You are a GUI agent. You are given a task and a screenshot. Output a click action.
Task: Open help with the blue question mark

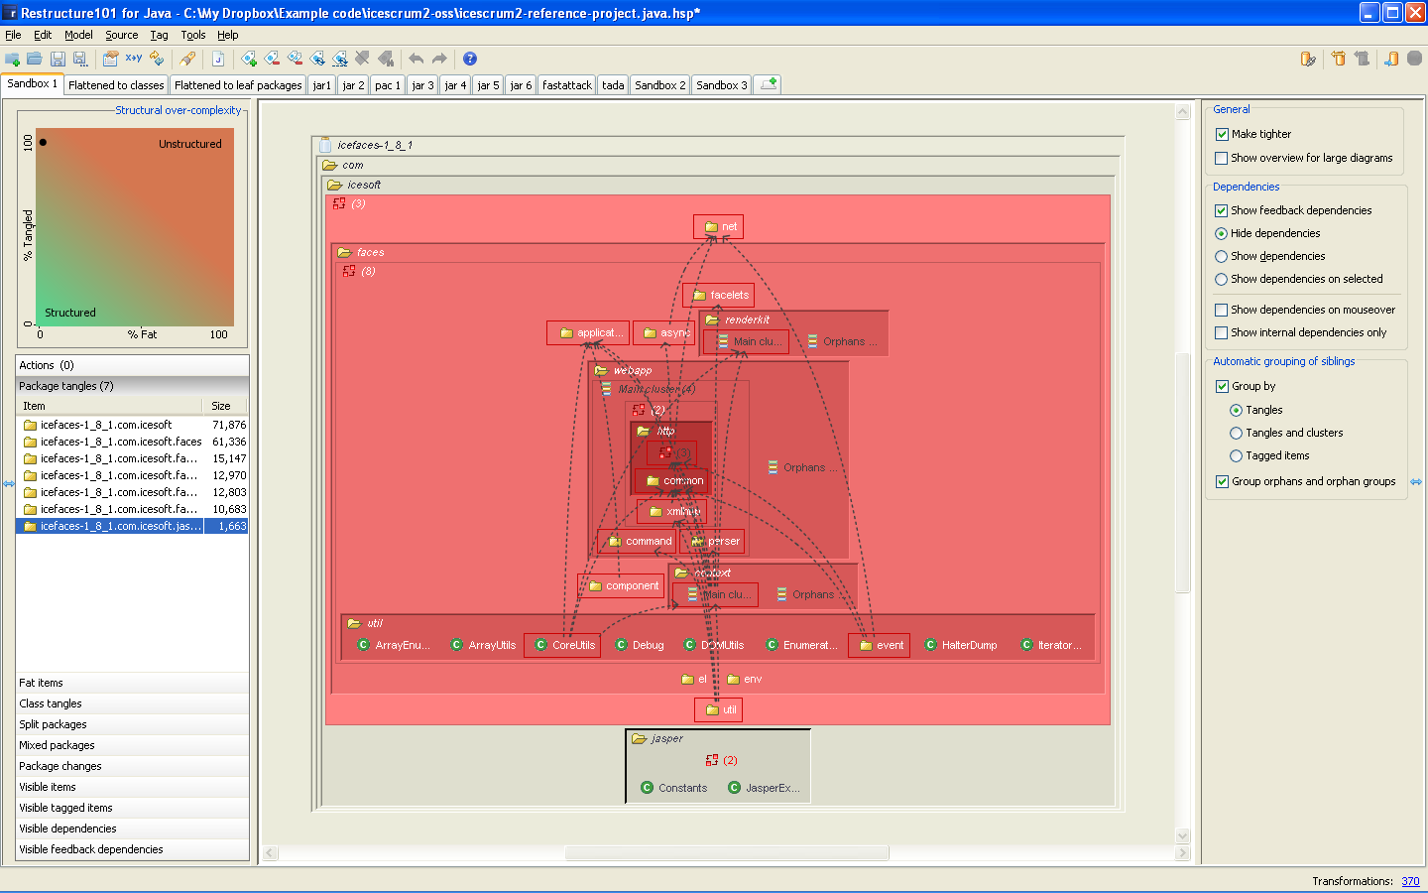tap(470, 60)
